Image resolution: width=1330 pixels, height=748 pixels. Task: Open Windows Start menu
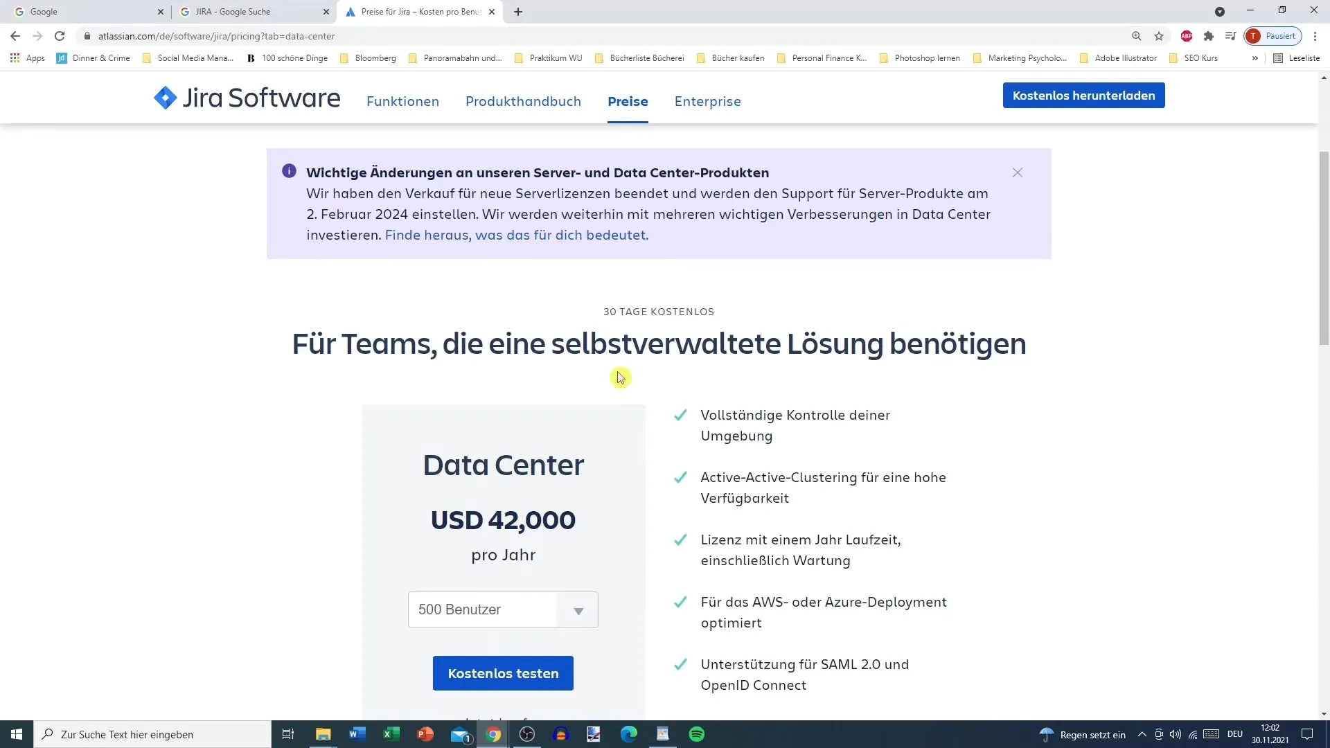pos(17,734)
